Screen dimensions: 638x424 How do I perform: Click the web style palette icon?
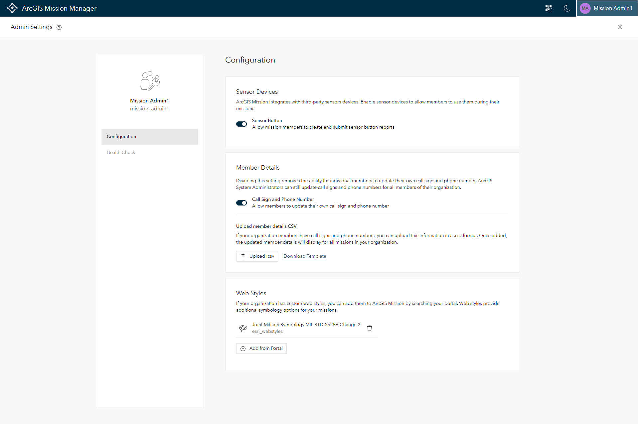[242, 328]
